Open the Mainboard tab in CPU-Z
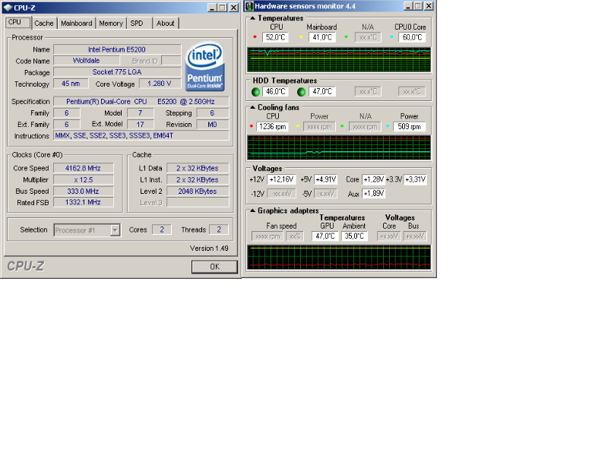The width and height of the screenshot is (608, 456). pyautogui.click(x=77, y=24)
